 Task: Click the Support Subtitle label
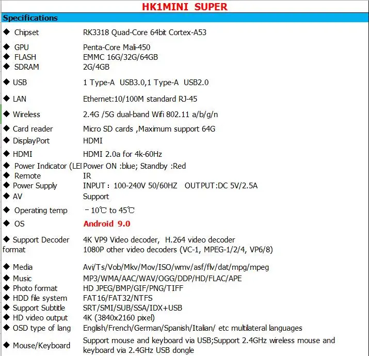pyautogui.click(x=39, y=308)
